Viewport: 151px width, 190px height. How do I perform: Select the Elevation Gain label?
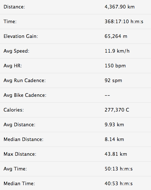[21, 36]
